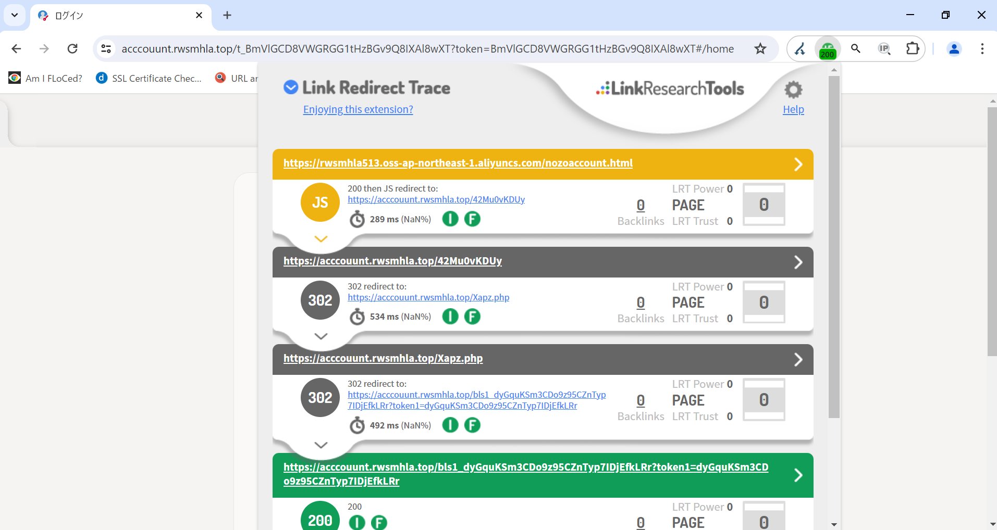Click the yellow JS status circle
997x530 pixels.
[320, 203]
